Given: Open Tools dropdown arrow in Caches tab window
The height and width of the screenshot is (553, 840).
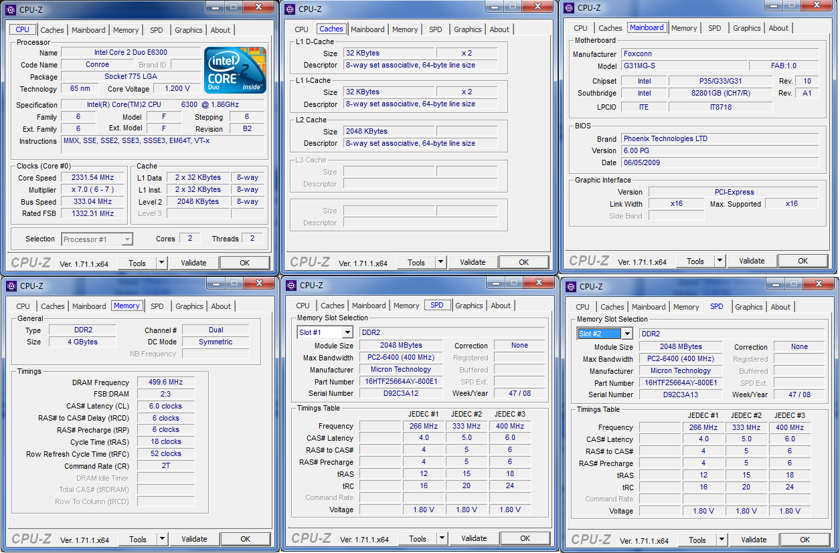Looking at the screenshot, I should pyautogui.click(x=440, y=262).
